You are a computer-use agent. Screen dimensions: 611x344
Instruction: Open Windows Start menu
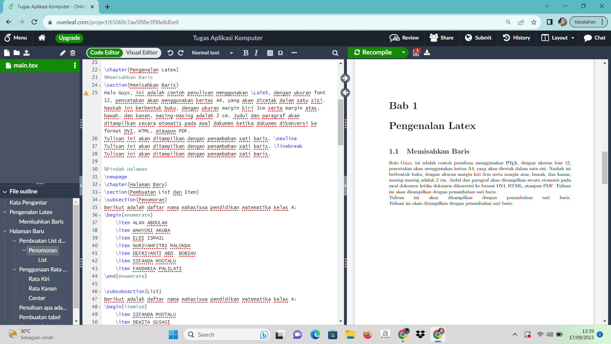[173, 335]
